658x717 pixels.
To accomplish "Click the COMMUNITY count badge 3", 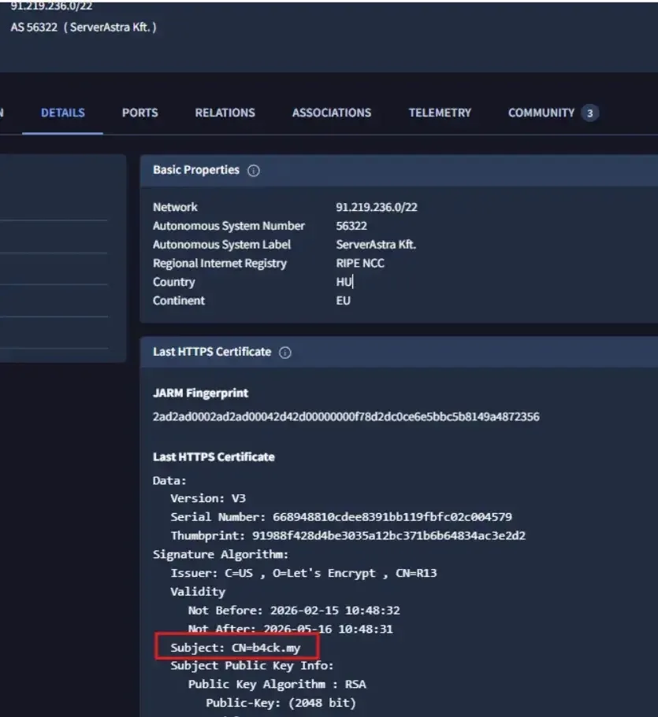I will 589,113.
